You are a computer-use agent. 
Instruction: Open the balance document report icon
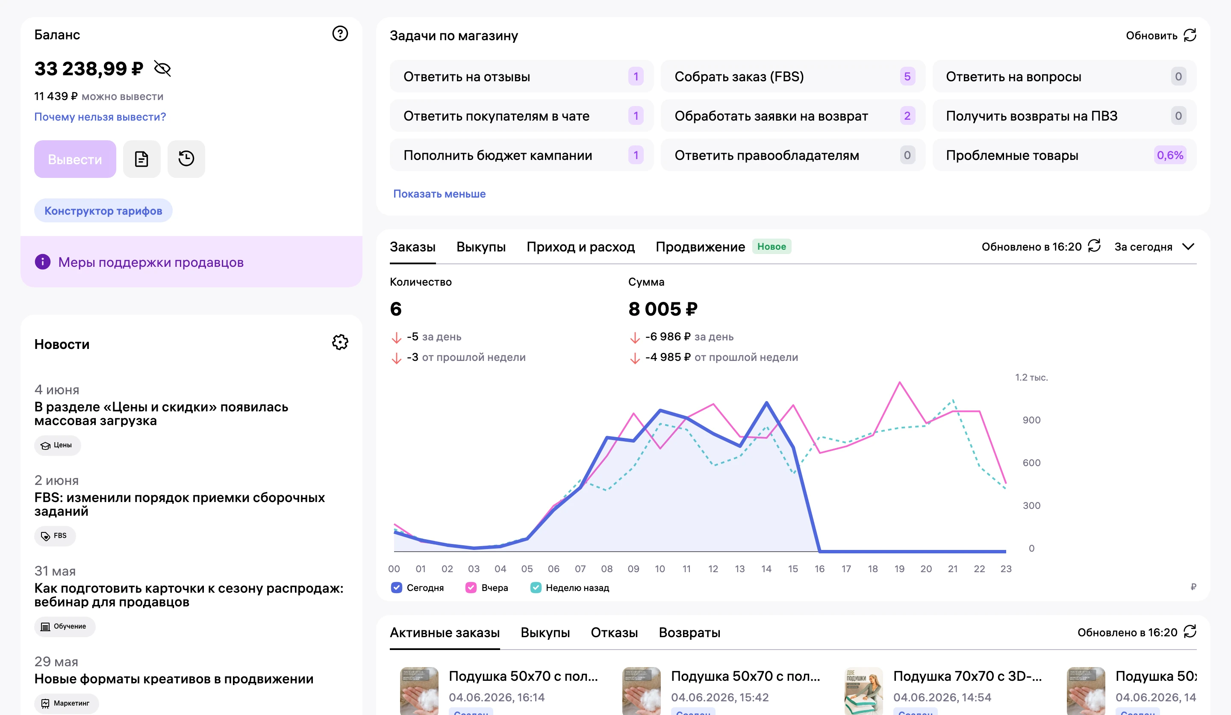[141, 159]
